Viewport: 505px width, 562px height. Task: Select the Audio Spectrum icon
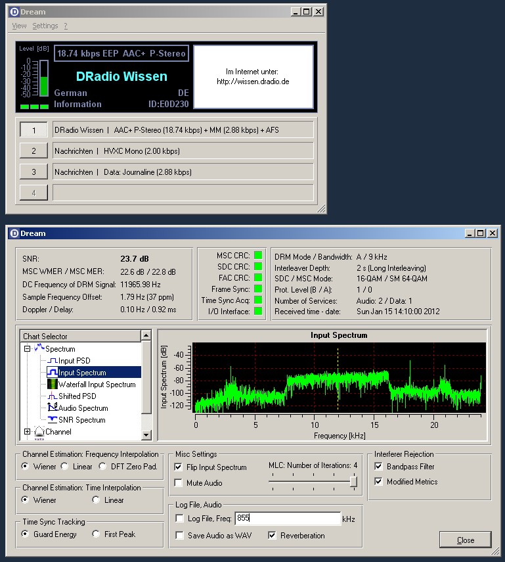pyautogui.click(x=52, y=408)
